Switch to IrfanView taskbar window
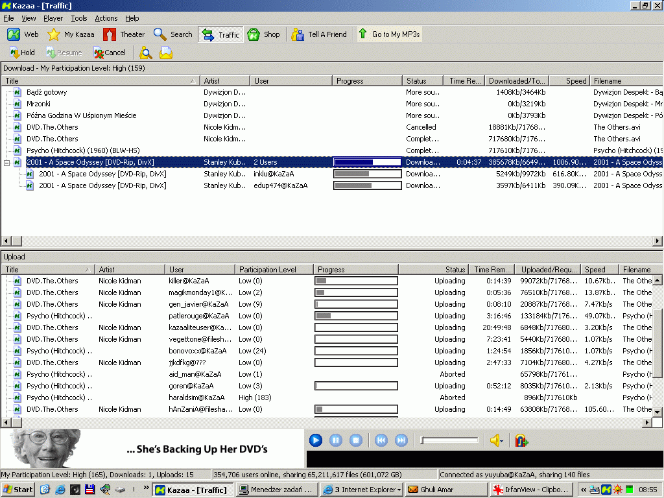The height and width of the screenshot is (498, 664). [x=530, y=490]
